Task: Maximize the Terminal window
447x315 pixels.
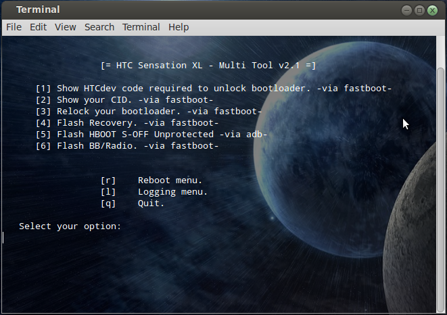Action: point(419,11)
